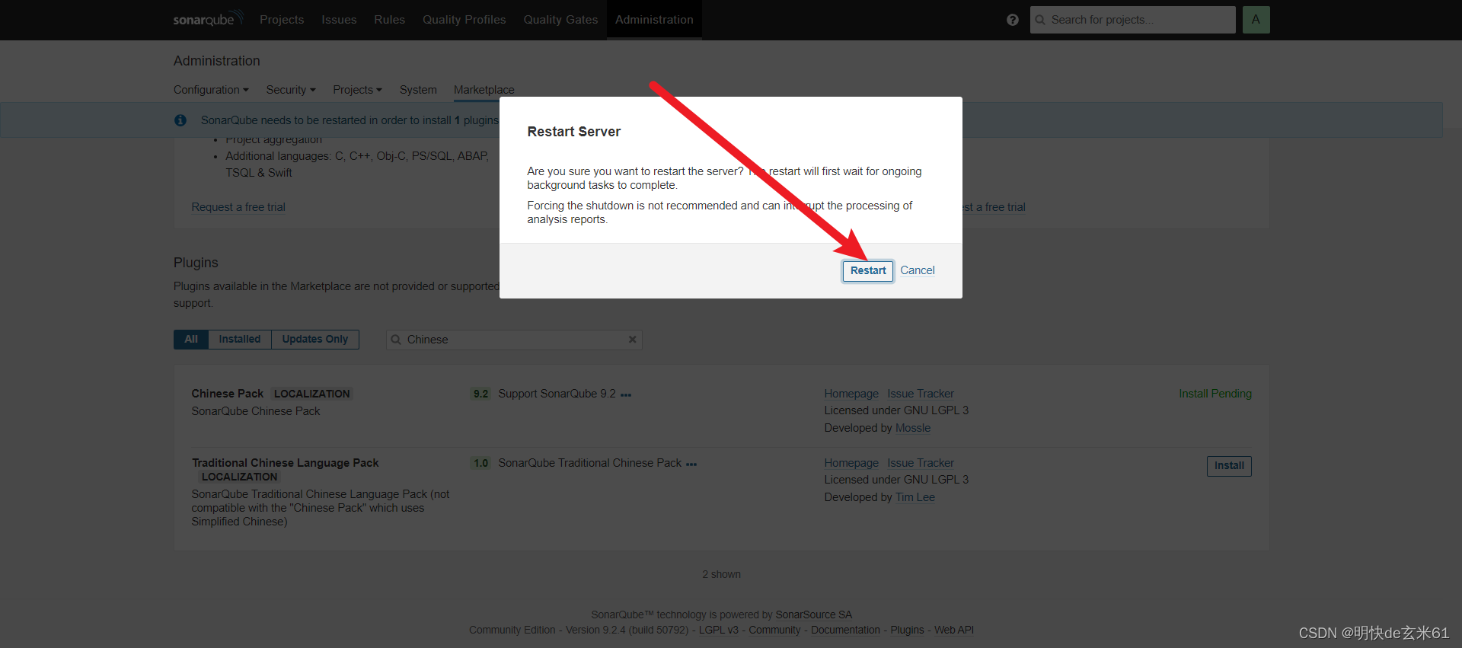Screen dimensions: 1462x648
Task: Open Quality Gates page
Action: click(x=560, y=20)
